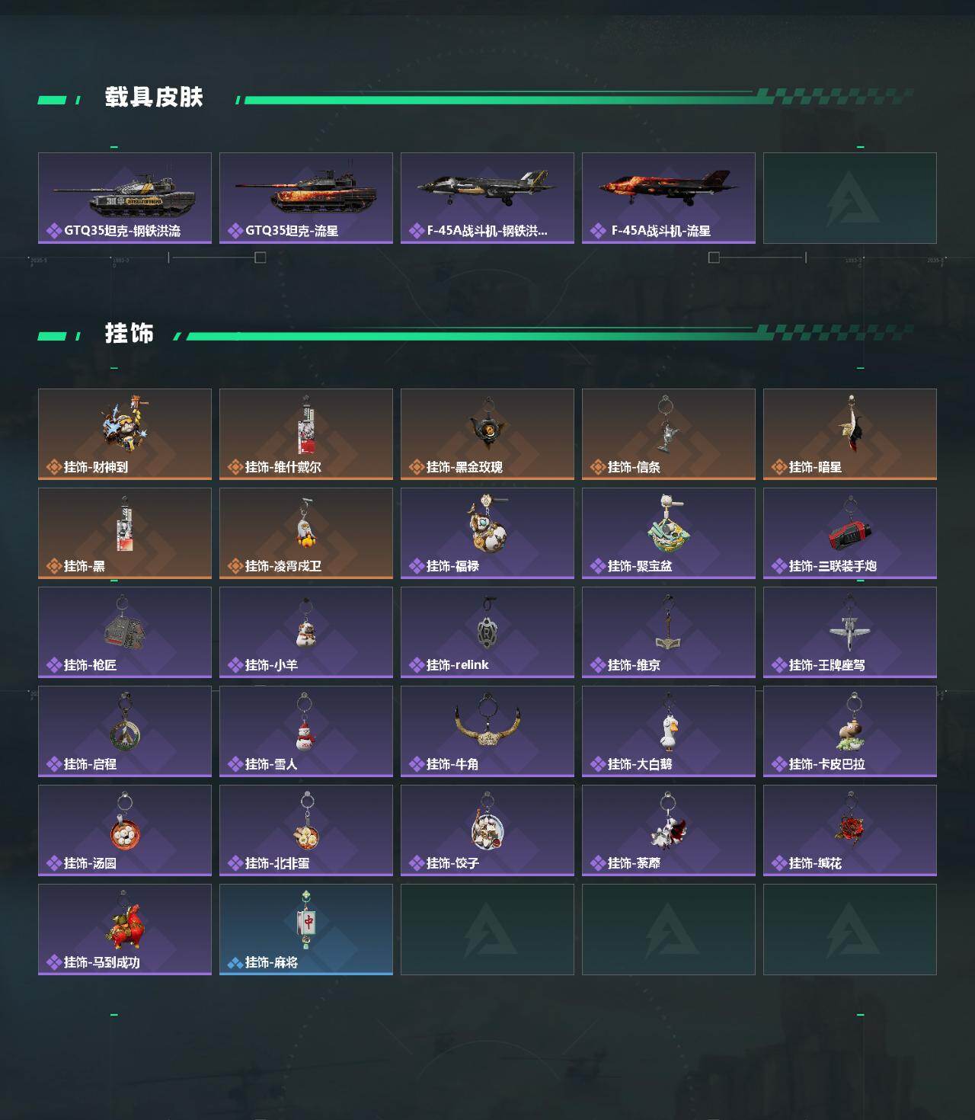Image resolution: width=975 pixels, height=1120 pixels.
Task: Select the 挂饰-relink charm
Action: (x=487, y=632)
